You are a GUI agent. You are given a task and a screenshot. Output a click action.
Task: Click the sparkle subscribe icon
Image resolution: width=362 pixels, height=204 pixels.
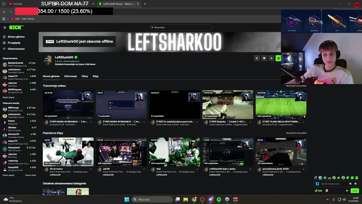click(x=271, y=58)
